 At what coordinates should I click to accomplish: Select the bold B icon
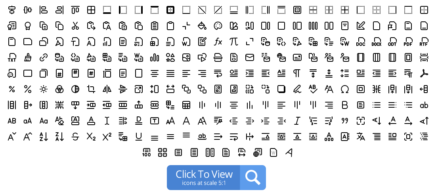point(344,105)
